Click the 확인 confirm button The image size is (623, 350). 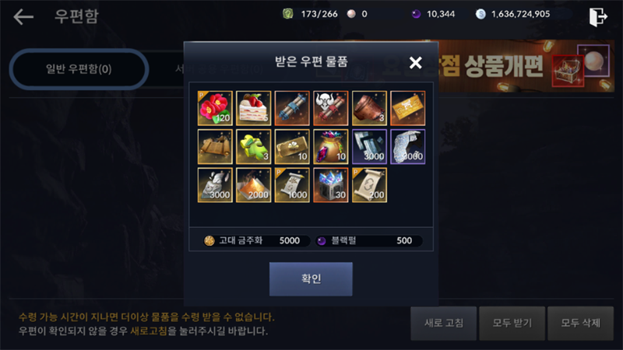[311, 279]
